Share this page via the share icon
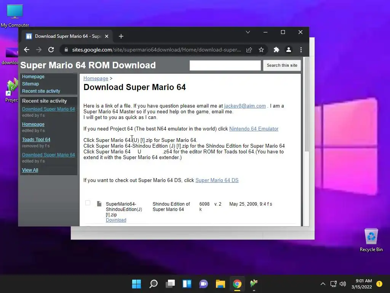The width and height of the screenshot is (390, 293). 249,50
